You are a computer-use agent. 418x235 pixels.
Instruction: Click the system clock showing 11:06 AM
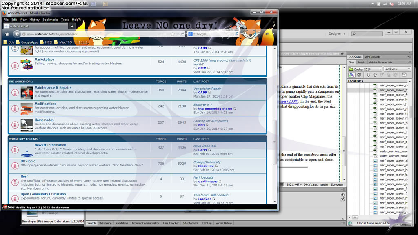[405, 4]
